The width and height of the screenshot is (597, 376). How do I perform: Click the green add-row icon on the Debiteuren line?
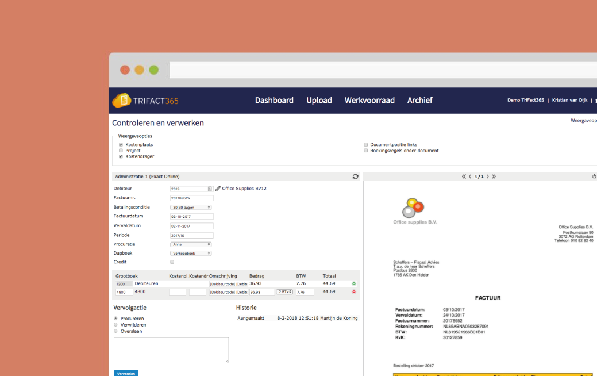pos(354,283)
